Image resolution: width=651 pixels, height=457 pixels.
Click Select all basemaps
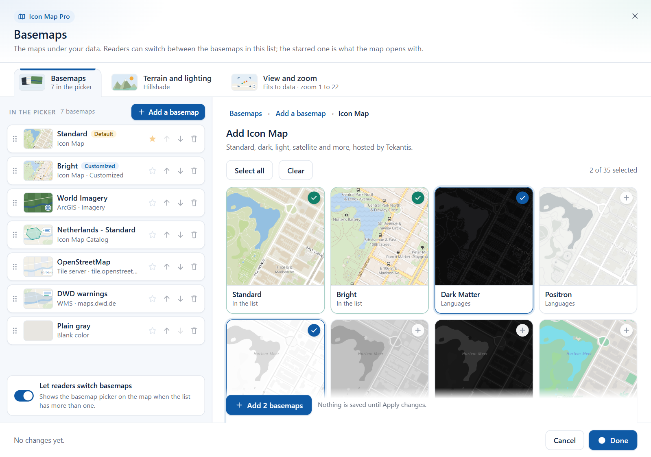pyautogui.click(x=249, y=171)
